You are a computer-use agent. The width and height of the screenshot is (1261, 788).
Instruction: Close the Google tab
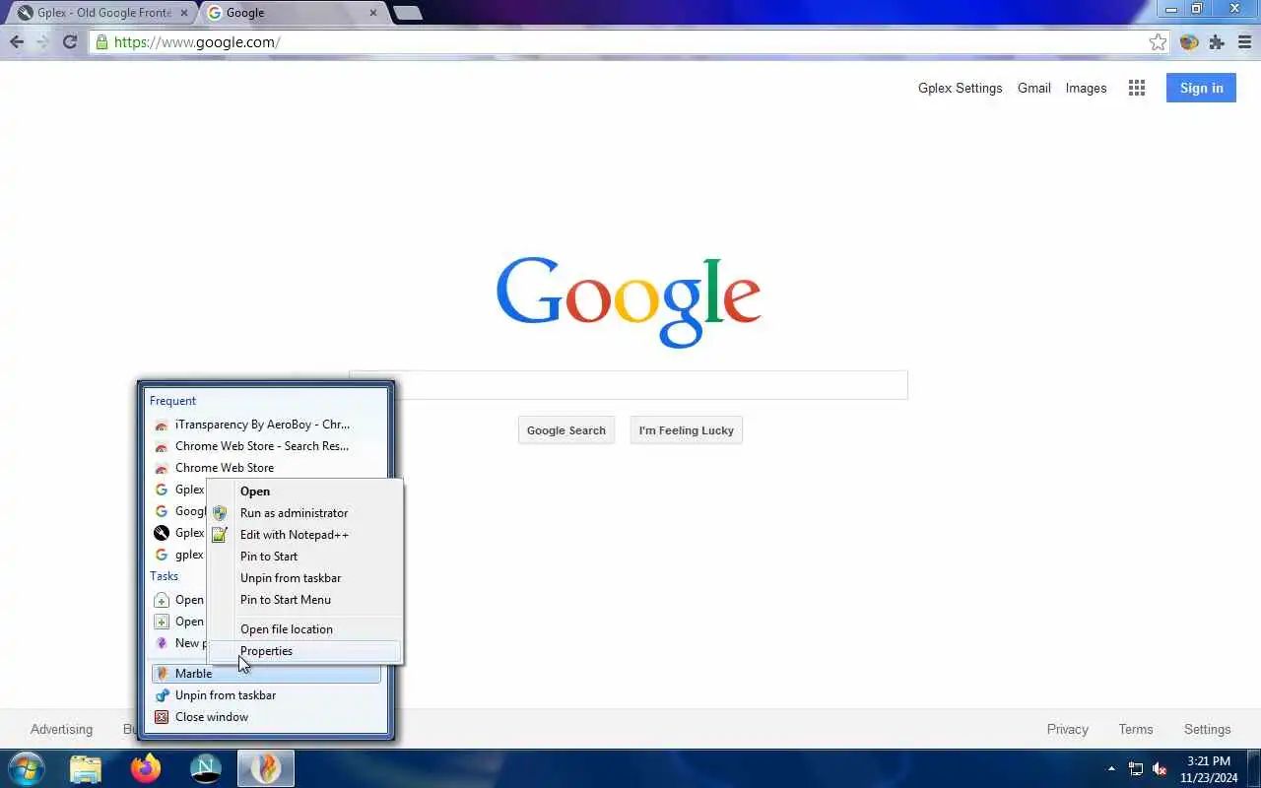click(x=373, y=13)
